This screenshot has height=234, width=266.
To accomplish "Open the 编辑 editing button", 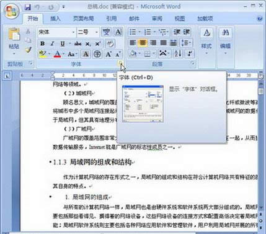I will 225,42.
